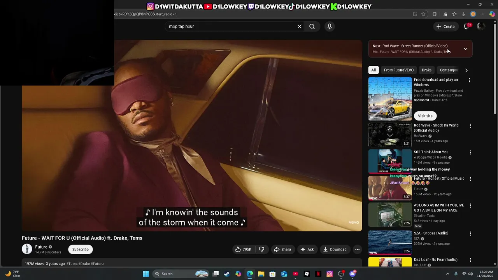498x280 pixels.
Task: Open AS LONG AS IM WITH YOU thumbnail
Action: tap(390, 215)
